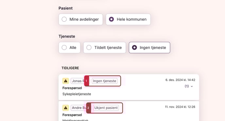Select the Mine avdelinger radio option
The image size is (225, 121).
(81, 19)
